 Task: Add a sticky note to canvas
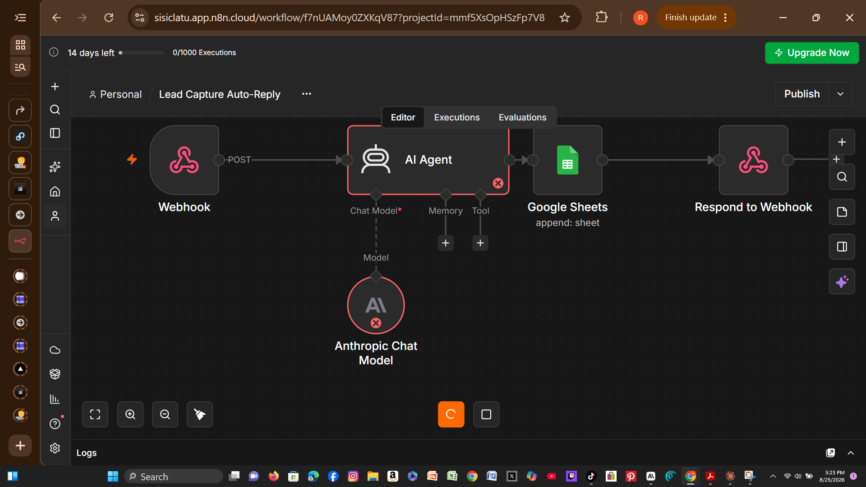(x=842, y=212)
